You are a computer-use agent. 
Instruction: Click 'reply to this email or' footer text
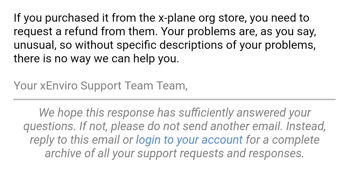(x=81, y=140)
